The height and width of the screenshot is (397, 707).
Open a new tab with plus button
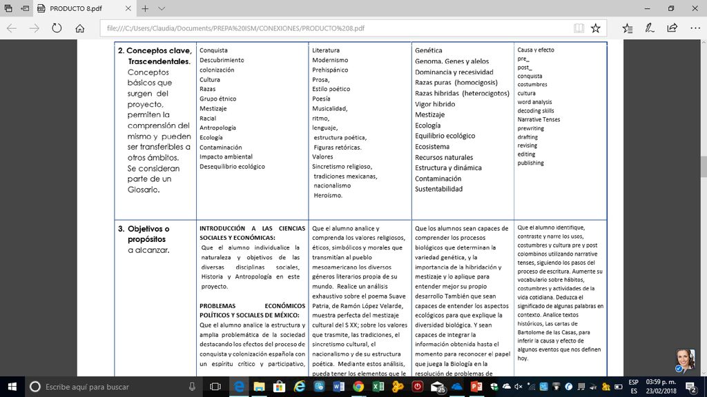[x=145, y=8]
